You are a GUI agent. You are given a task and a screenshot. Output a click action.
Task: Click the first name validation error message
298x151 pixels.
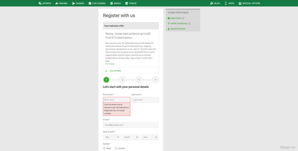click(x=117, y=109)
